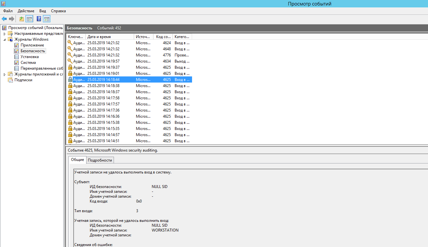Open the Приложение log
Image resolution: width=428 pixels, height=247 pixels.
click(29, 45)
